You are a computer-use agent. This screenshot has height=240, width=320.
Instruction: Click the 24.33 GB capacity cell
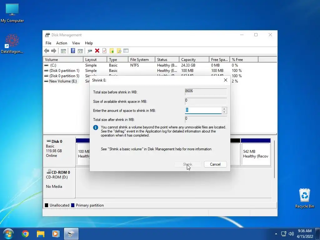coord(188,65)
